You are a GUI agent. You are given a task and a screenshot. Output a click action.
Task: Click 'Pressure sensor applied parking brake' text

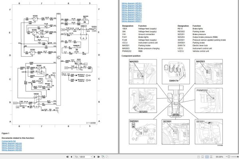tap(209, 40)
